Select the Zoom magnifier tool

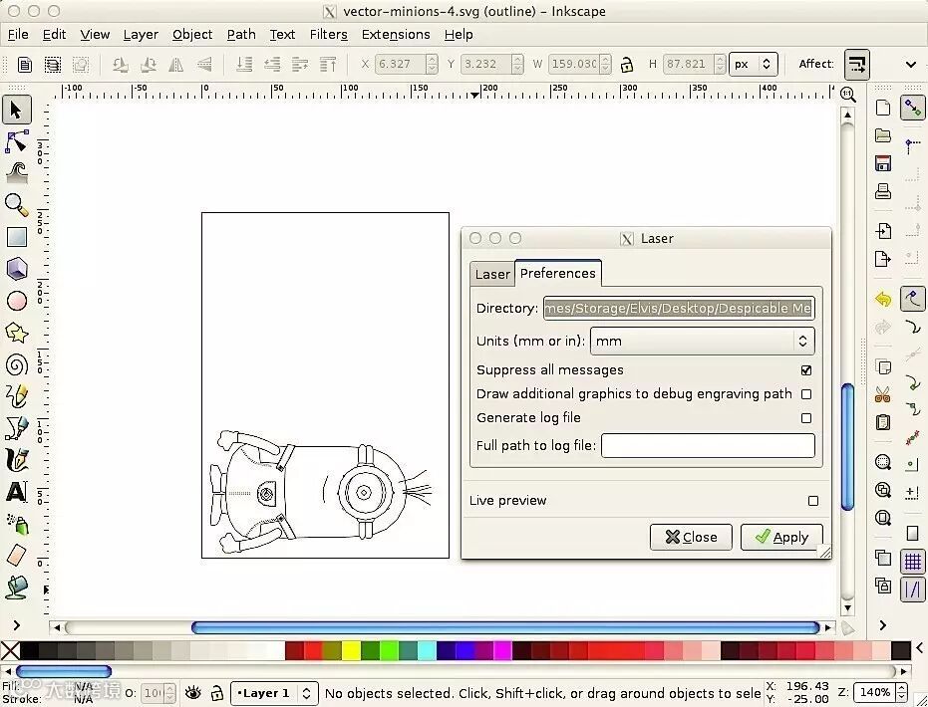tap(17, 205)
